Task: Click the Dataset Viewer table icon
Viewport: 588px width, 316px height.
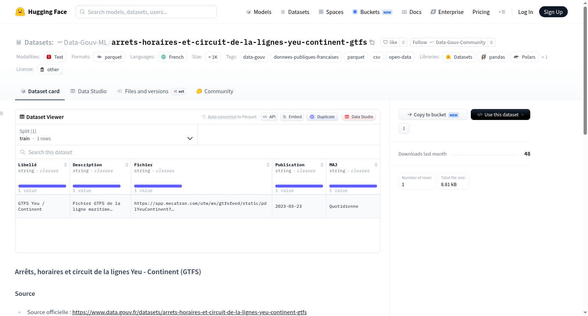Action: [22, 117]
